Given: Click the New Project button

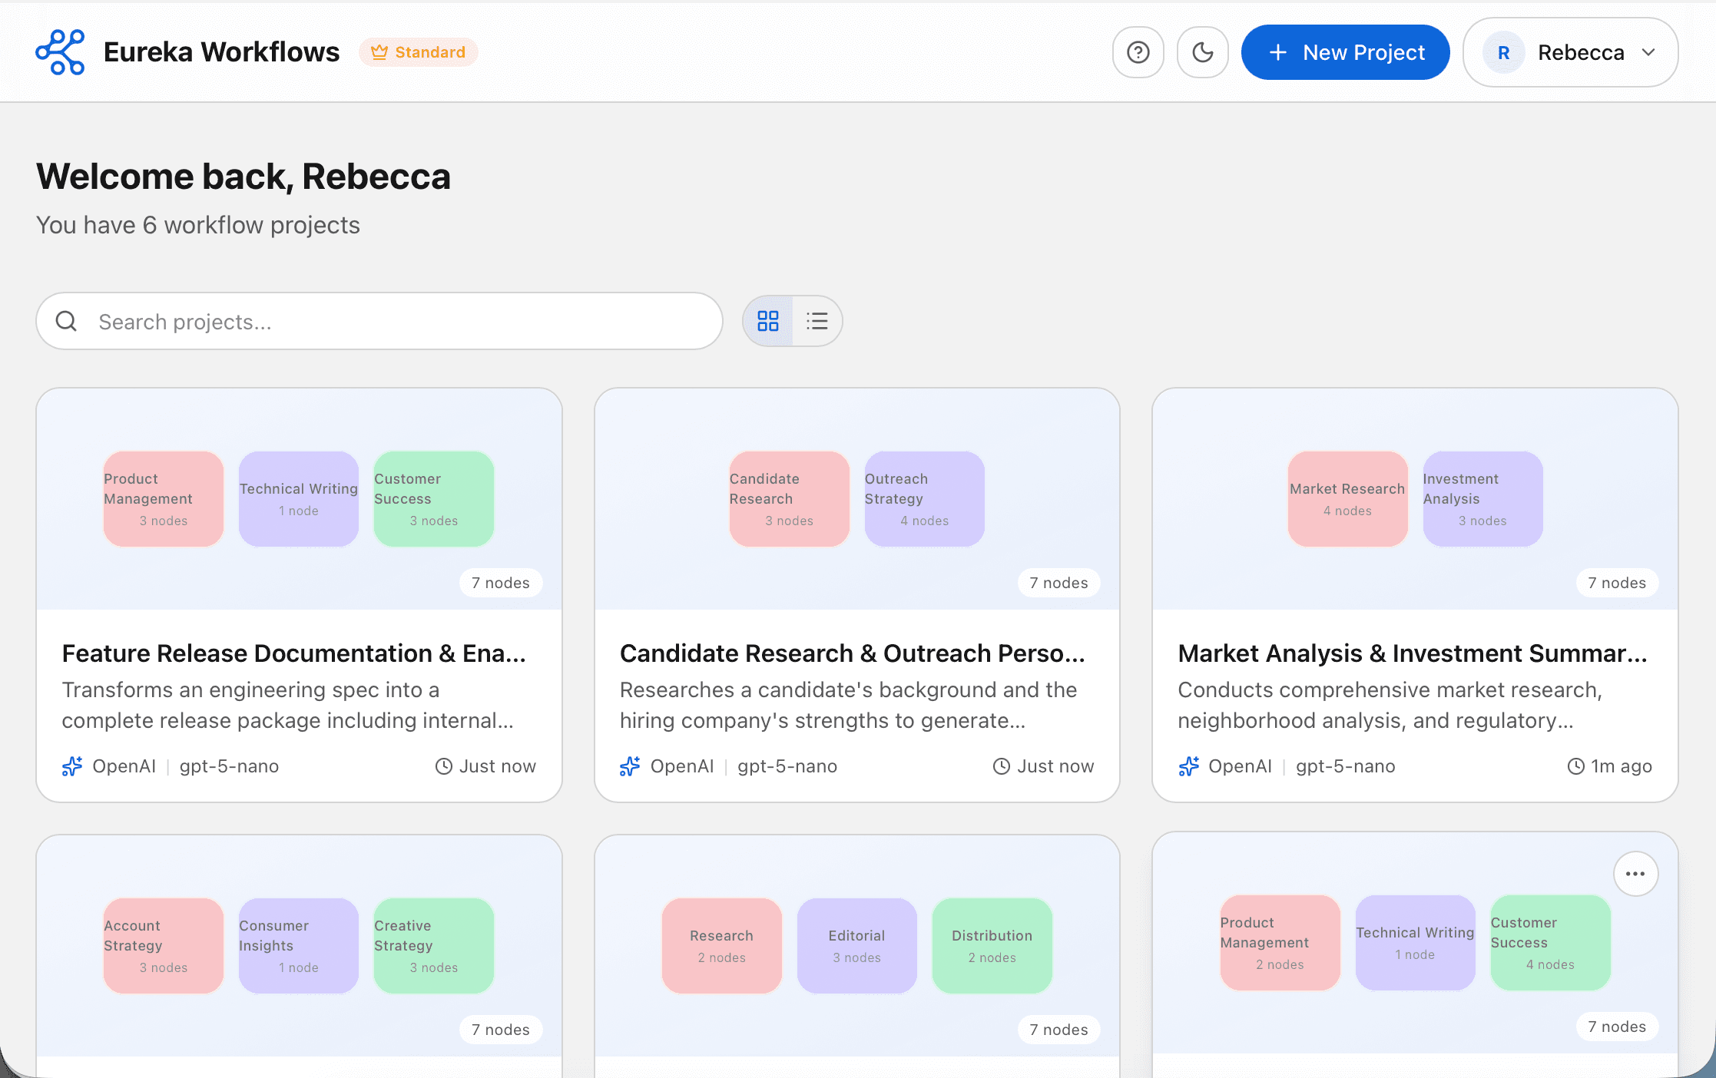Looking at the screenshot, I should click(x=1345, y=52).
